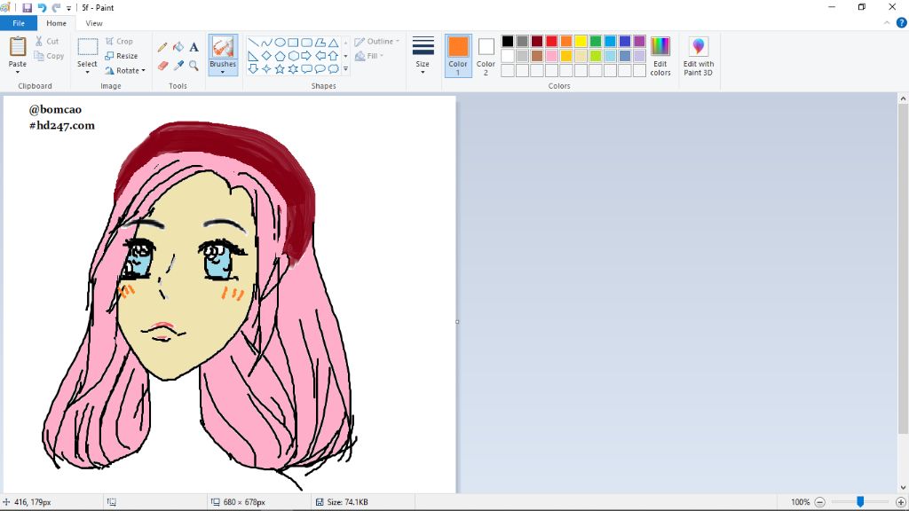Screen dimensions: 909x511
Task: Select the Color picker eyedropper tool
Action: [178, 66]
